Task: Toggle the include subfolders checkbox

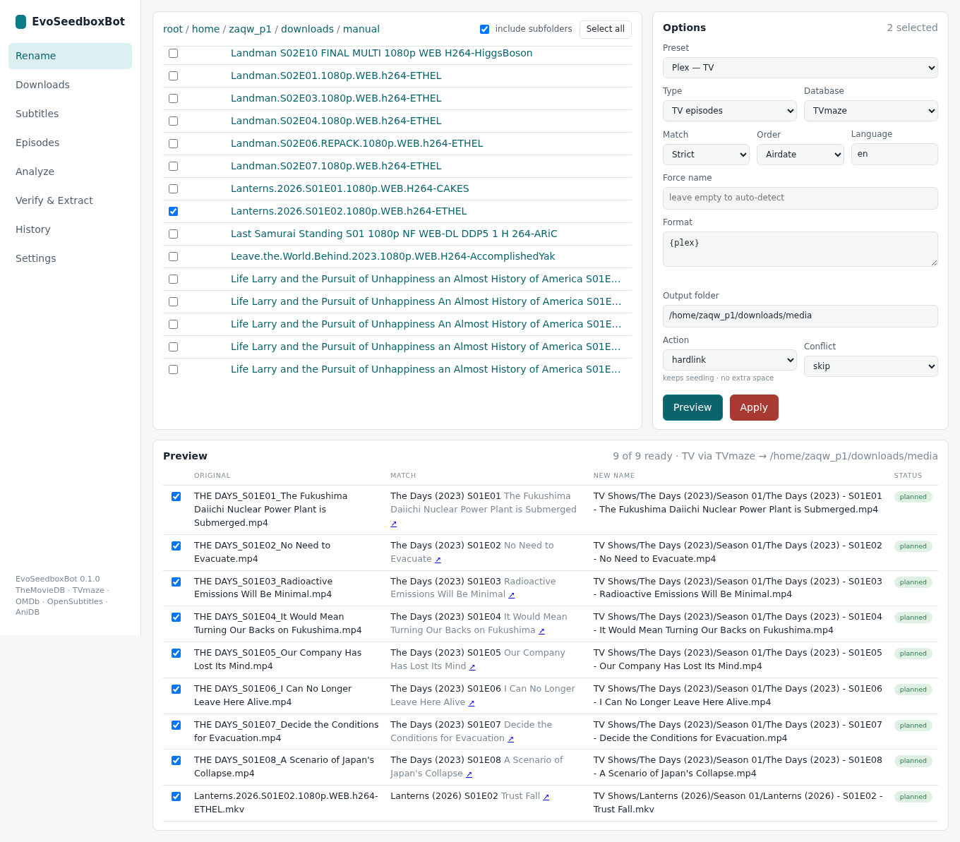Action: tap(484, 29)
